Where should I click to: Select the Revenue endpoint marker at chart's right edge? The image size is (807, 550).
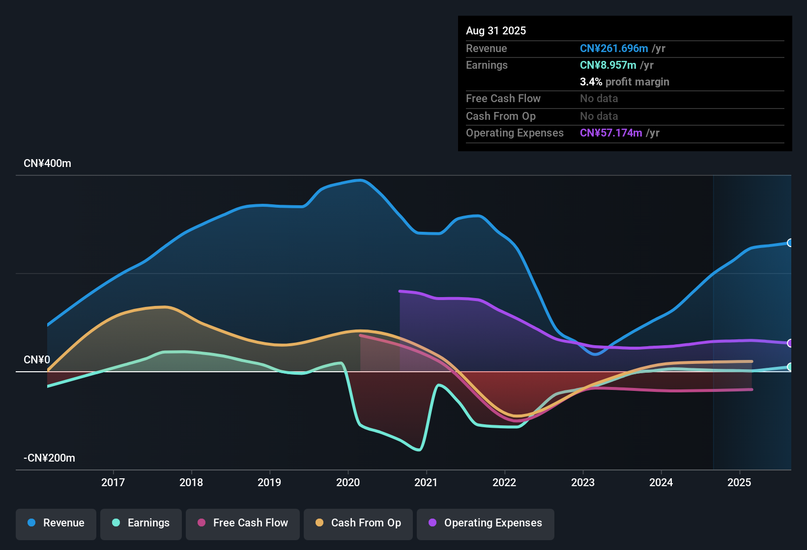pos(790,242)
